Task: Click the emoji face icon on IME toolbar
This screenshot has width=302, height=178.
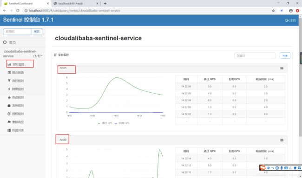Action: pos(277,168)
